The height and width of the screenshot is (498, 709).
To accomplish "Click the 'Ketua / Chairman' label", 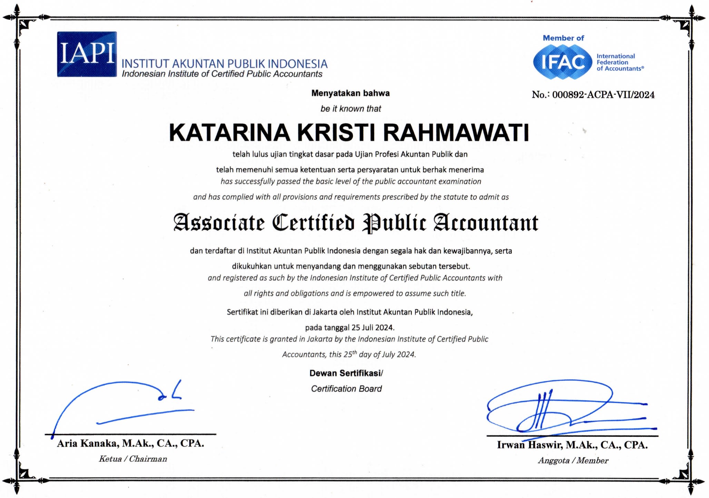I will 133,459.
